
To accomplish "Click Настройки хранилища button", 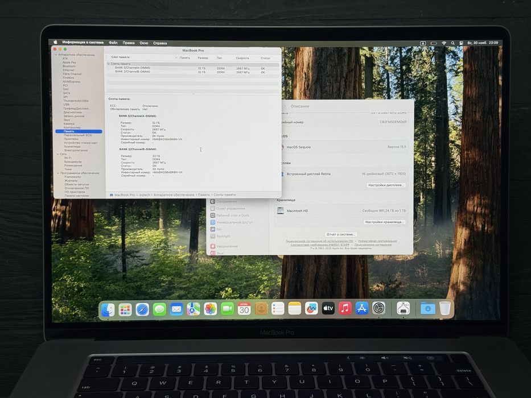I will [384, 222].
